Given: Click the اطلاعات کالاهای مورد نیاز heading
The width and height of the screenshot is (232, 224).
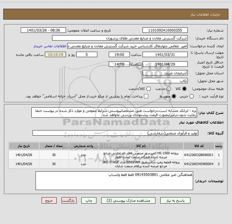Looking at the screenshot, I should point(201,122).
